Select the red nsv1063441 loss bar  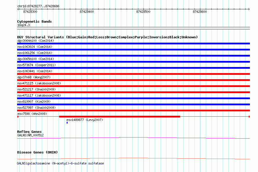133,74
